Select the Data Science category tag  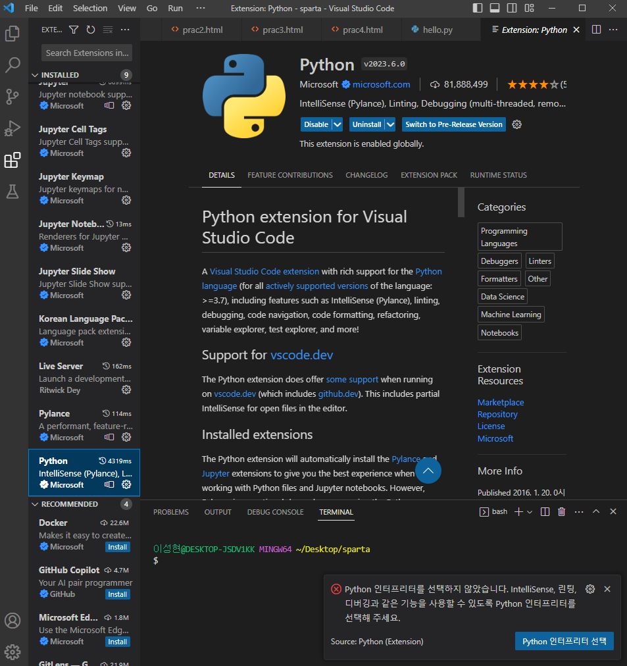click(x=502, y=296)
